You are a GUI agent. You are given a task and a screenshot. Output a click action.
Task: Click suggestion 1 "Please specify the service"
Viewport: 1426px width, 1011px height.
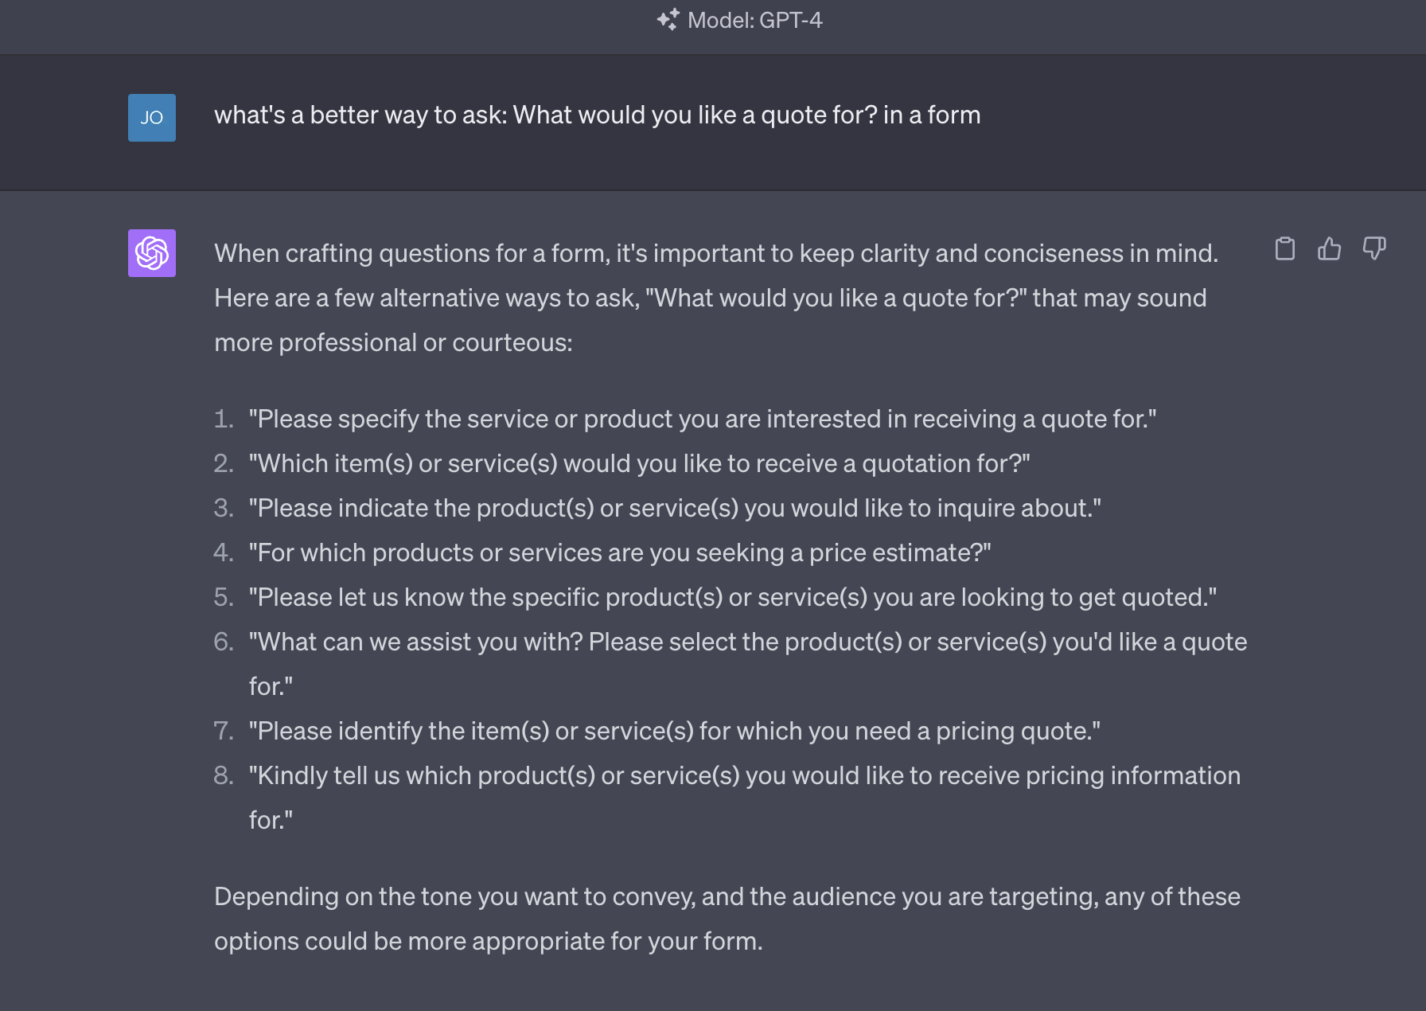[702, 419]
